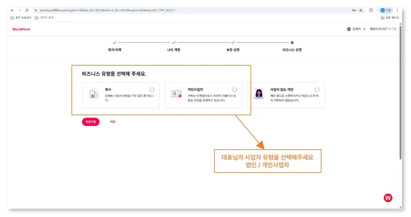Click the individual person avatar icon
Image resolution: width=411 pixels, height=217 pixels.
pos(259,94)
